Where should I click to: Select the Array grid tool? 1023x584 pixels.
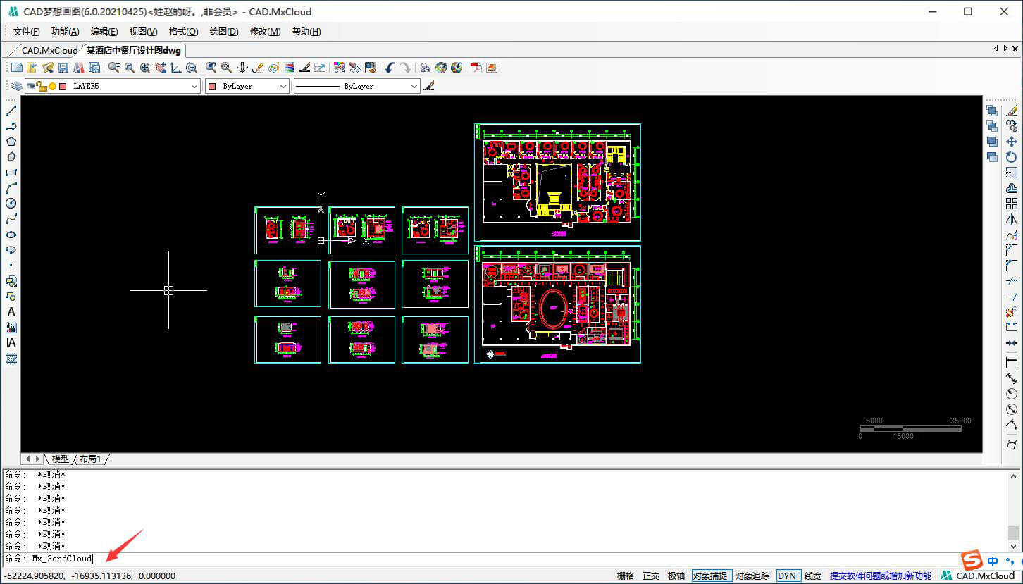[x=1012, y=204]
